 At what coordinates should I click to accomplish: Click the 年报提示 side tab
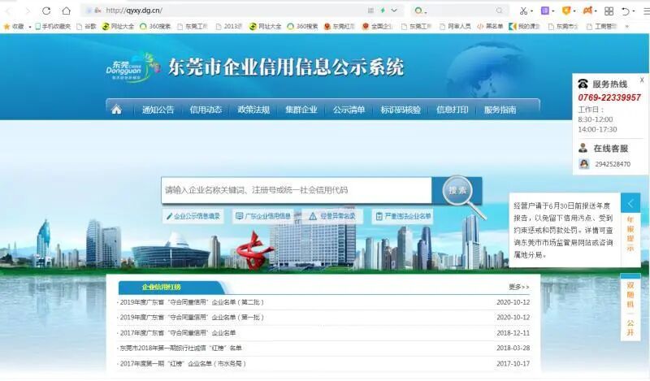click(630, 234)
